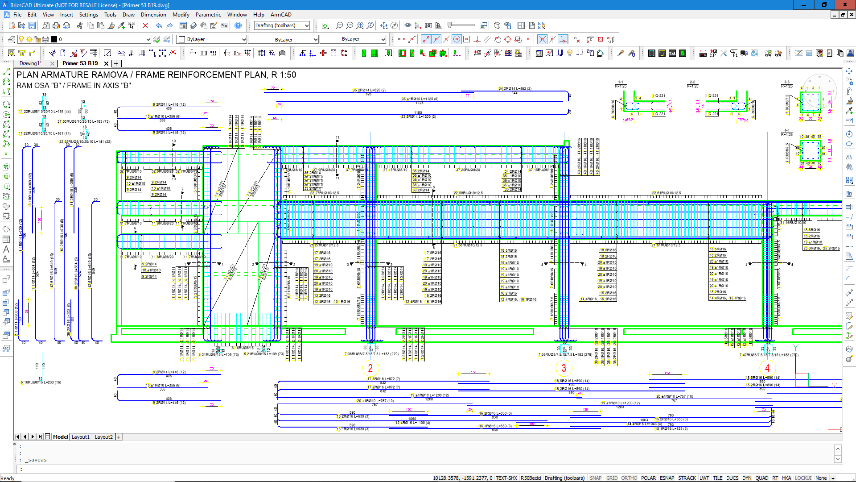Switch to the Layout1 tab
Screen dimensions: 856x482
coord(81,437)
